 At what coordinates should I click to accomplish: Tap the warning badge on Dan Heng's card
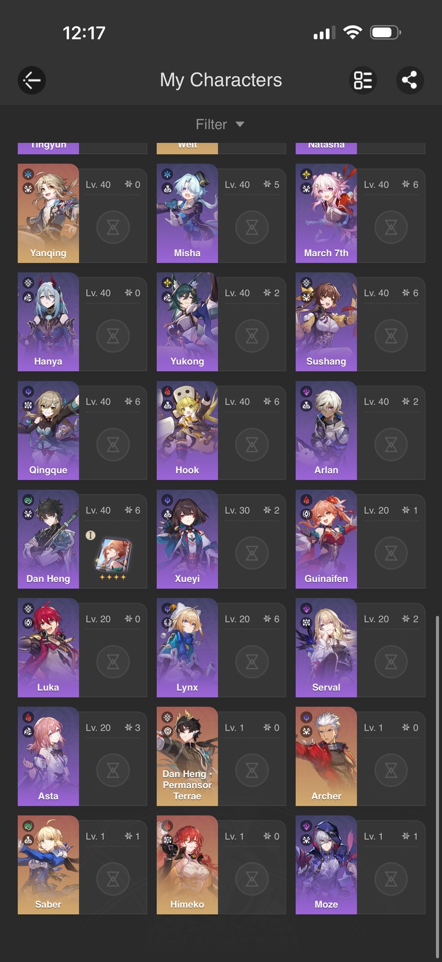[x=90, y=535]
